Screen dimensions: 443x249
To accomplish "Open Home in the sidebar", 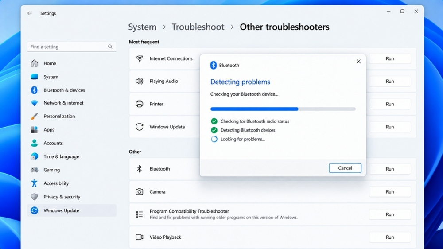I will coord(72,63).
